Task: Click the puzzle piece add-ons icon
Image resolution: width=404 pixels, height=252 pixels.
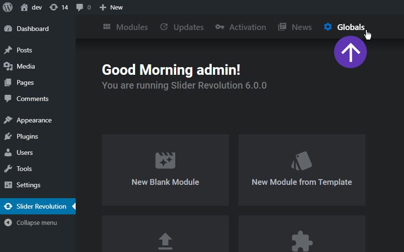Action: [x=302, y=241]
